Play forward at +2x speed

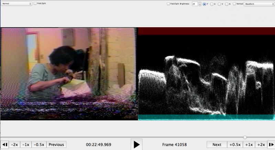coord(261,144)
